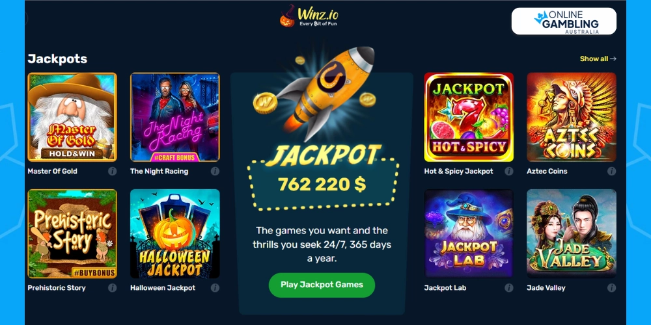Open info icon for Jade Valley

coord(611,288)
